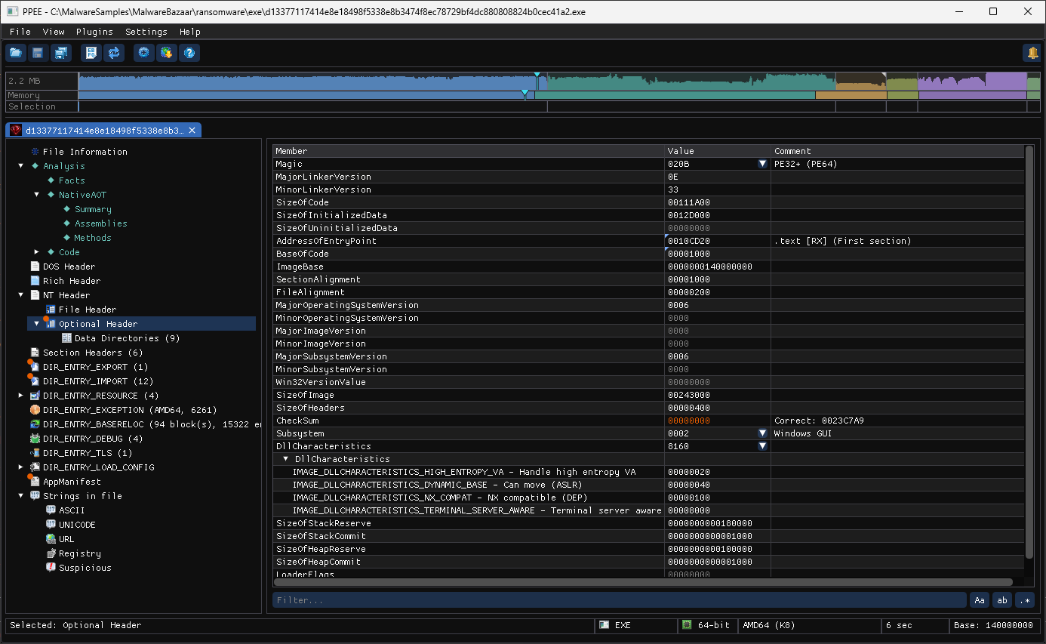Click the notification bell icon
1046x644 pixels.
click(x=1032, y=53)
